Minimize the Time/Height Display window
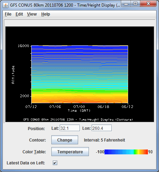159x172 pixels. pyautogui.click(x=126, y=4)
